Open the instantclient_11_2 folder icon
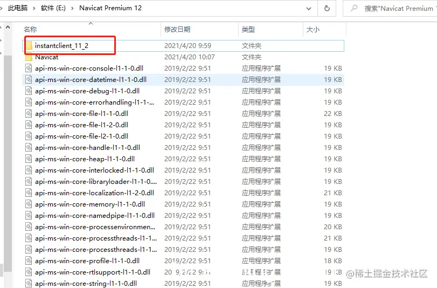 pyautogui.click(x=29, y=46)
